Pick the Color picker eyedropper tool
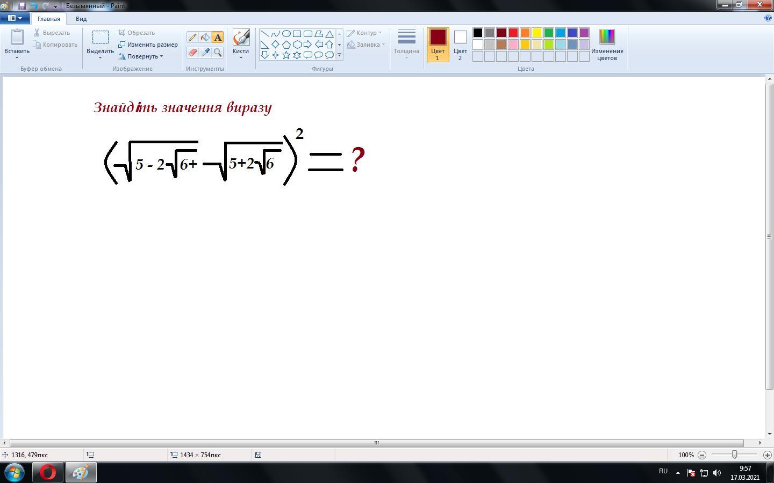Screen dimensions: 774x483 pos(205,52)
